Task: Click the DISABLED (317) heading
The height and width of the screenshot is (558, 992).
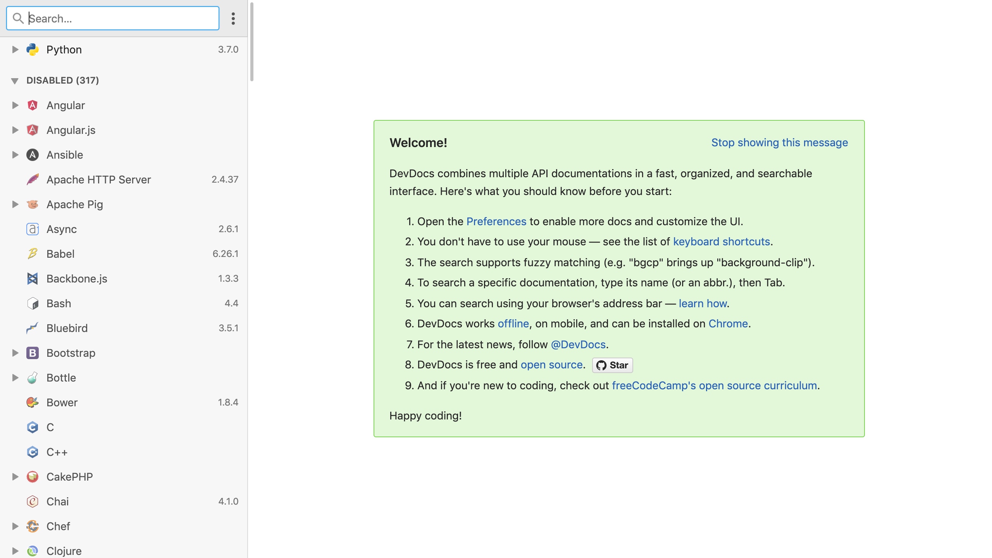Action: tap(63, 80)
